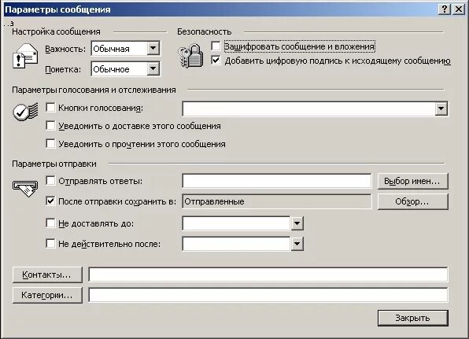
Task: Open the Пометка dropdown arrow
Action: [153, 68]
